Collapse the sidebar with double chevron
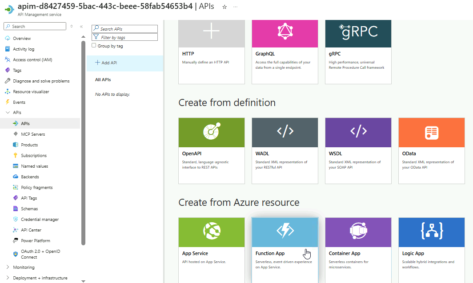 [81, 27]
